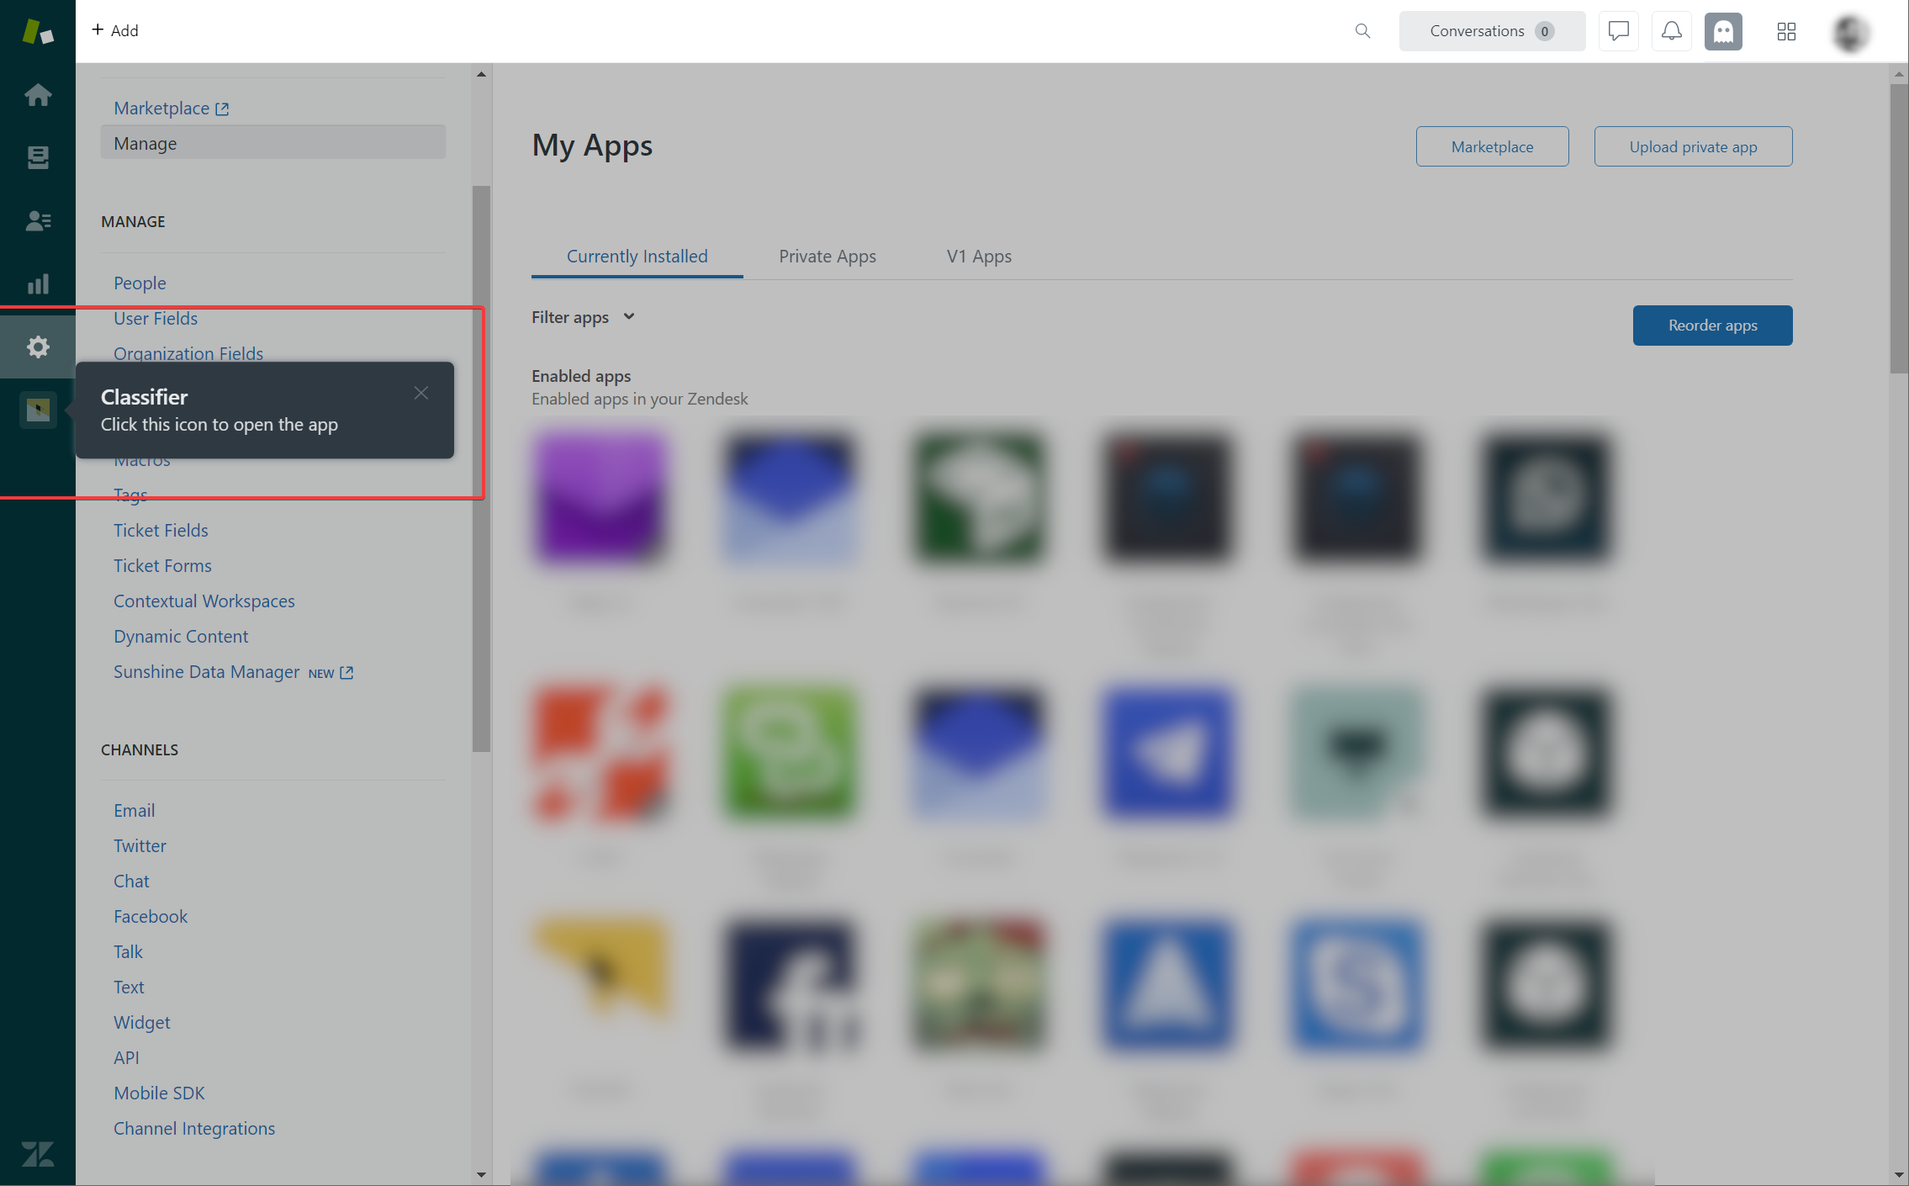The image size is (1909, 1186).
Task: Open the Ticket Forms link
Action: (162, 565)
